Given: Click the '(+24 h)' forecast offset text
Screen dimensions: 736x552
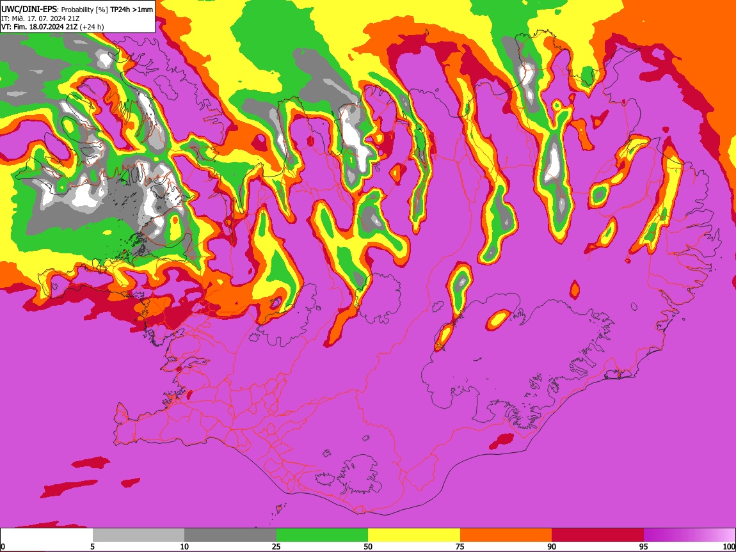Looking at the screenshot, I should (x=92, y=27).
